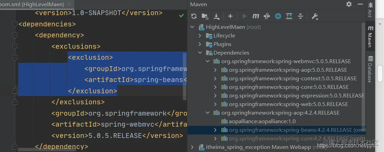Click the 1.0-SNAPSHOT version text
The image size is (384, 152).
(97, 13)
